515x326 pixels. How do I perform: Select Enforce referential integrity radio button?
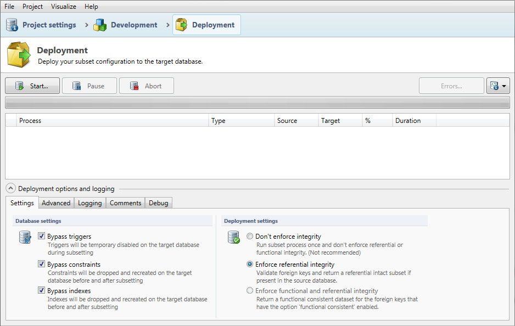pos(250,264)
